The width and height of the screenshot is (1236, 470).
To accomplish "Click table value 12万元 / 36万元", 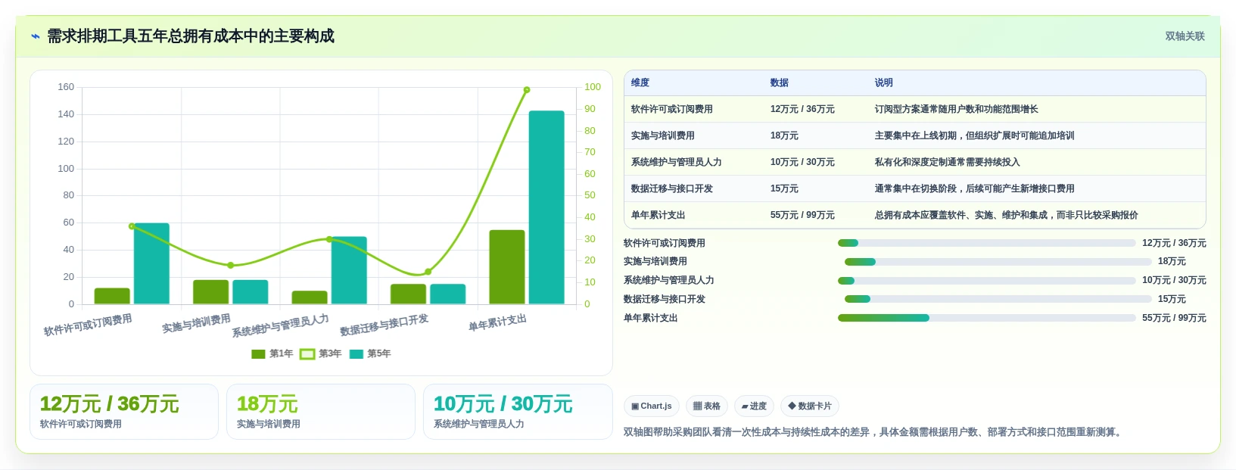I will [802, 109].
